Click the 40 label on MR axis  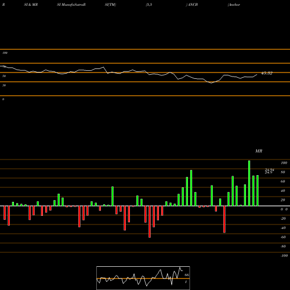click(283, 191)
